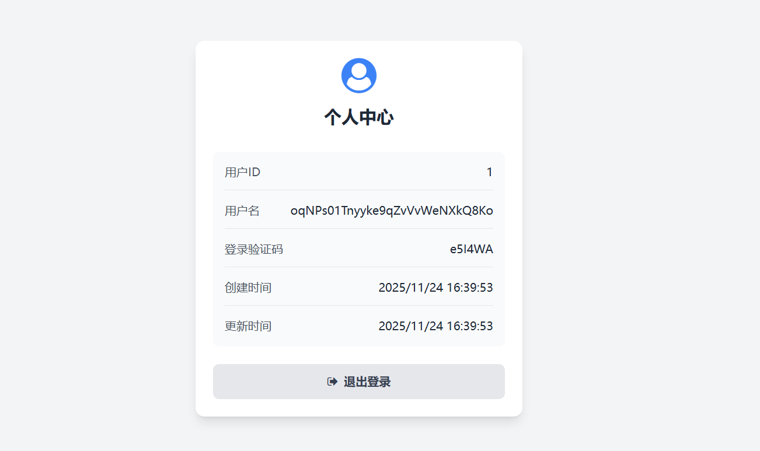This screenshot has width=760, height=451.
Task: Select the login verification code value
Action: click(x=471, y=249)
